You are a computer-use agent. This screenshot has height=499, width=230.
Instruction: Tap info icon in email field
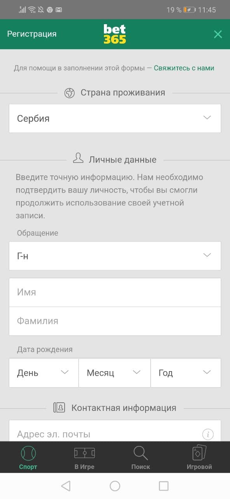pos(208,434)
